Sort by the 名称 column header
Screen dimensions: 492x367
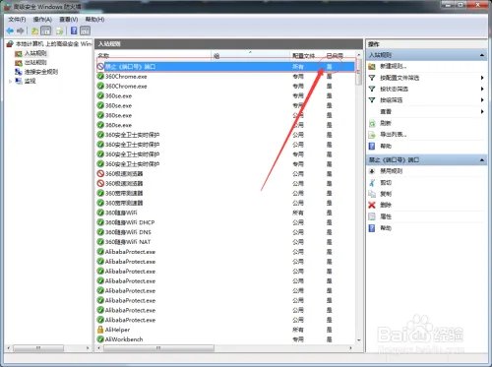point(154,56)
